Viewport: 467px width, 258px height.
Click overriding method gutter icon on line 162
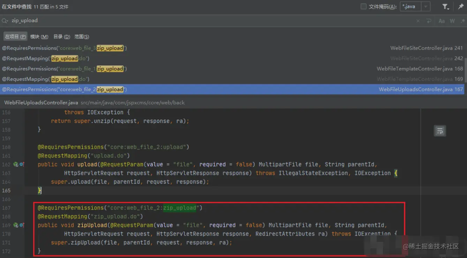coord(22,164)
